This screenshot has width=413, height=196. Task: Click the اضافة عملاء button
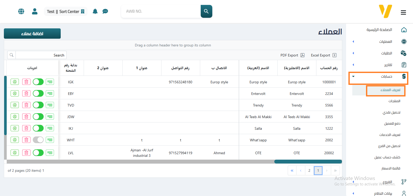pos(32,34)
